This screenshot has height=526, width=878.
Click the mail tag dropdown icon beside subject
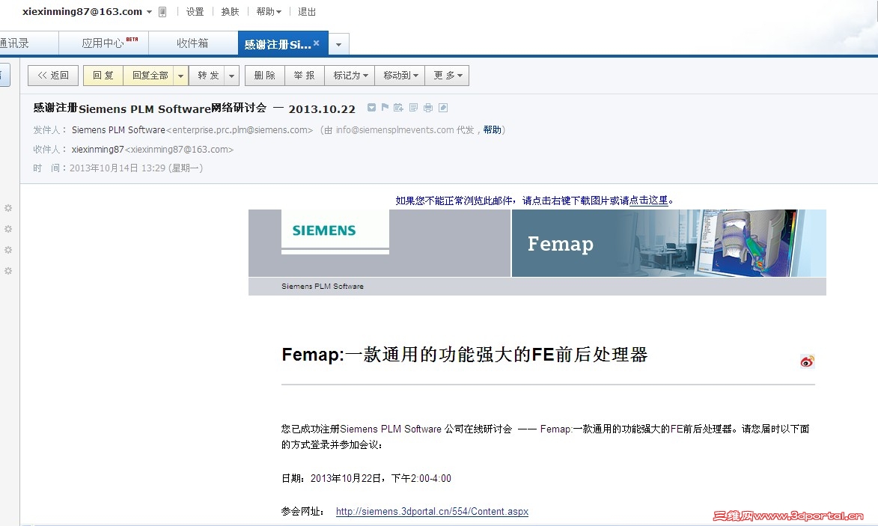[371, 108]
